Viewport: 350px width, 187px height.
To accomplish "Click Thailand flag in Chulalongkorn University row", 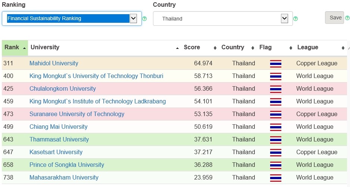I will (276, 89).
